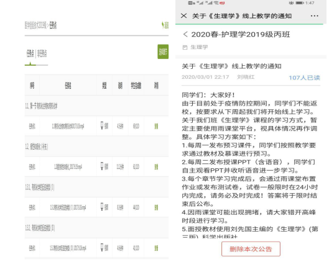Open the 107人已读 readers link
Viewport: 329px width, 262px height.
305,78
